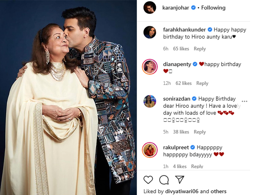Open sonirazdan's profile avatar
The height and width of the screenshot is (195, 260).
150,101
